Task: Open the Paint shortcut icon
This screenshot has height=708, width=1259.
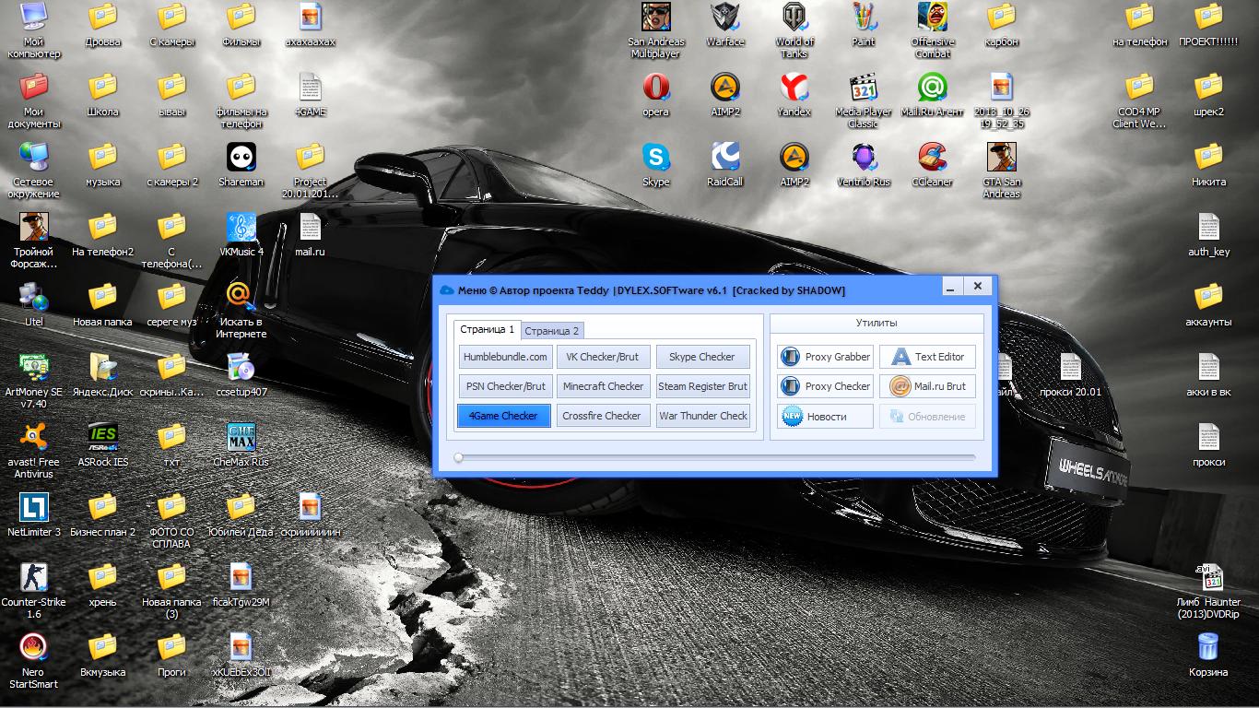Action: [x=864, y=25]
